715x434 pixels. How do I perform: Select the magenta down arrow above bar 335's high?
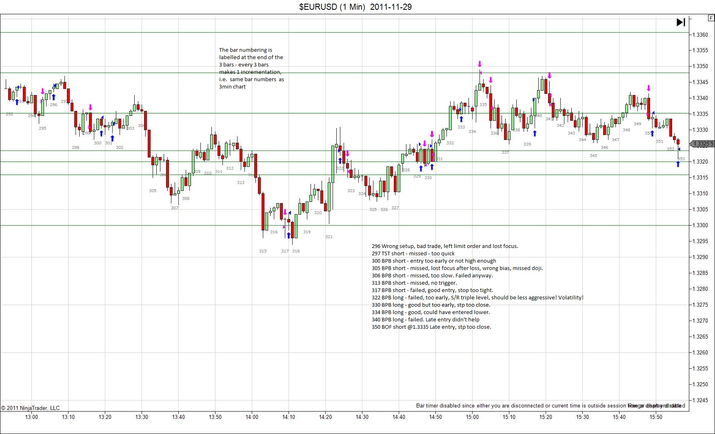tap(480, 64)
